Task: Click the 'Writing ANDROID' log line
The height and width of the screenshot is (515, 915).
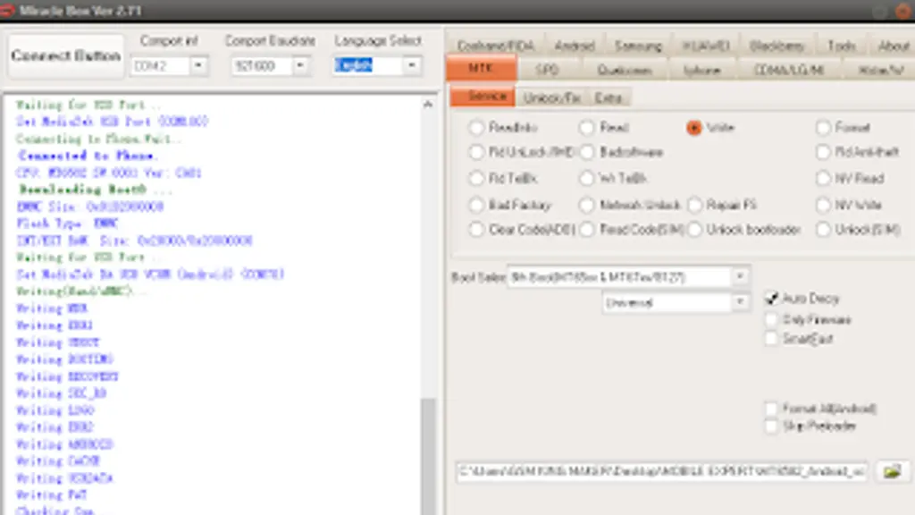Action: pyautogui.click(x=64, y=443)
